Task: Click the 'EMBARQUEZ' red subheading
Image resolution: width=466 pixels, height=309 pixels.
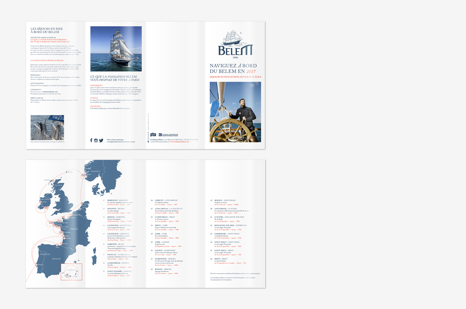Action: pyautogui.click(x=96, y=85)
